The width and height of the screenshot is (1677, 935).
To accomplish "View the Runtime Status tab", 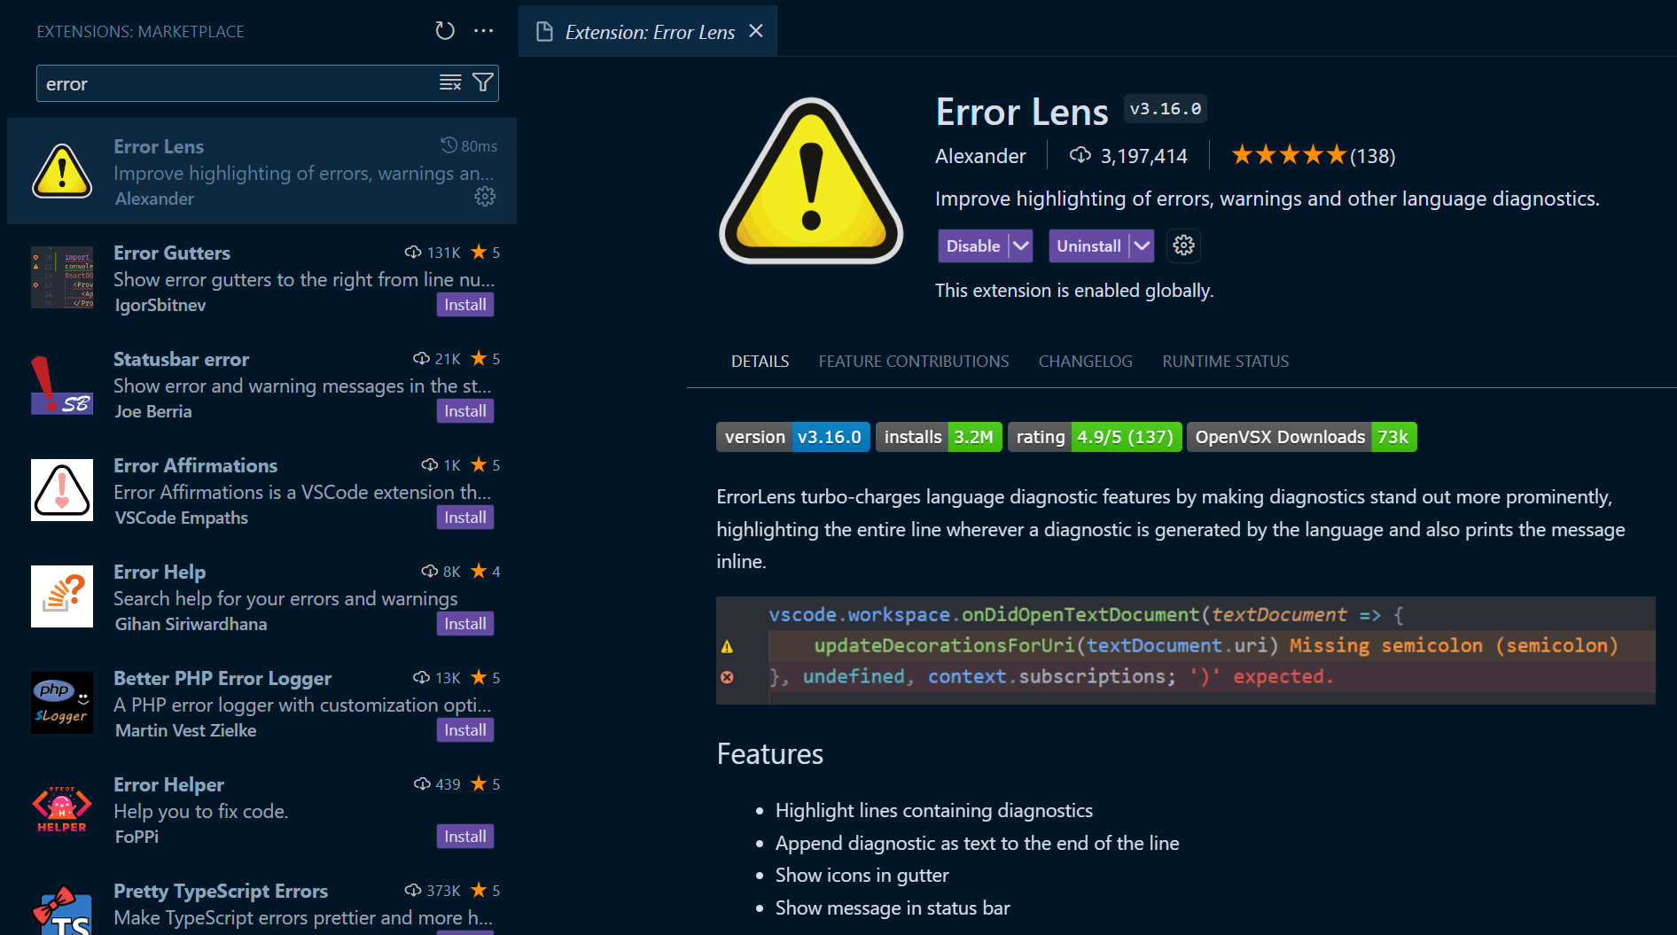I will click(x=1225, y=362).
